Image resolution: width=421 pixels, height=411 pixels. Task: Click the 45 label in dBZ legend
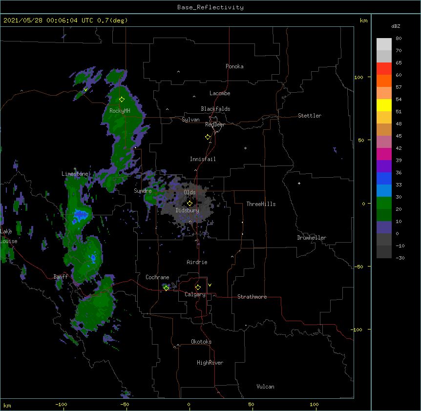399,136
